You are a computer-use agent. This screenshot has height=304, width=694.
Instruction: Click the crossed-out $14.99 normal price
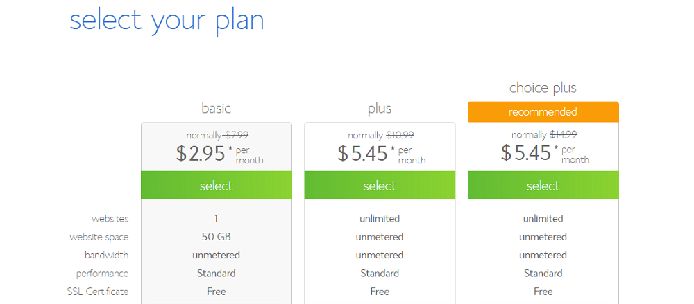click(x=563, y=135)
